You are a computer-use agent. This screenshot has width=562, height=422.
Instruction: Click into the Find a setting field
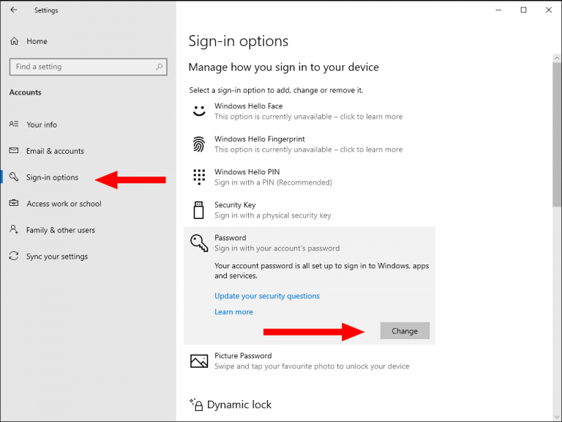pyautogui.click(x=88, y=67)
